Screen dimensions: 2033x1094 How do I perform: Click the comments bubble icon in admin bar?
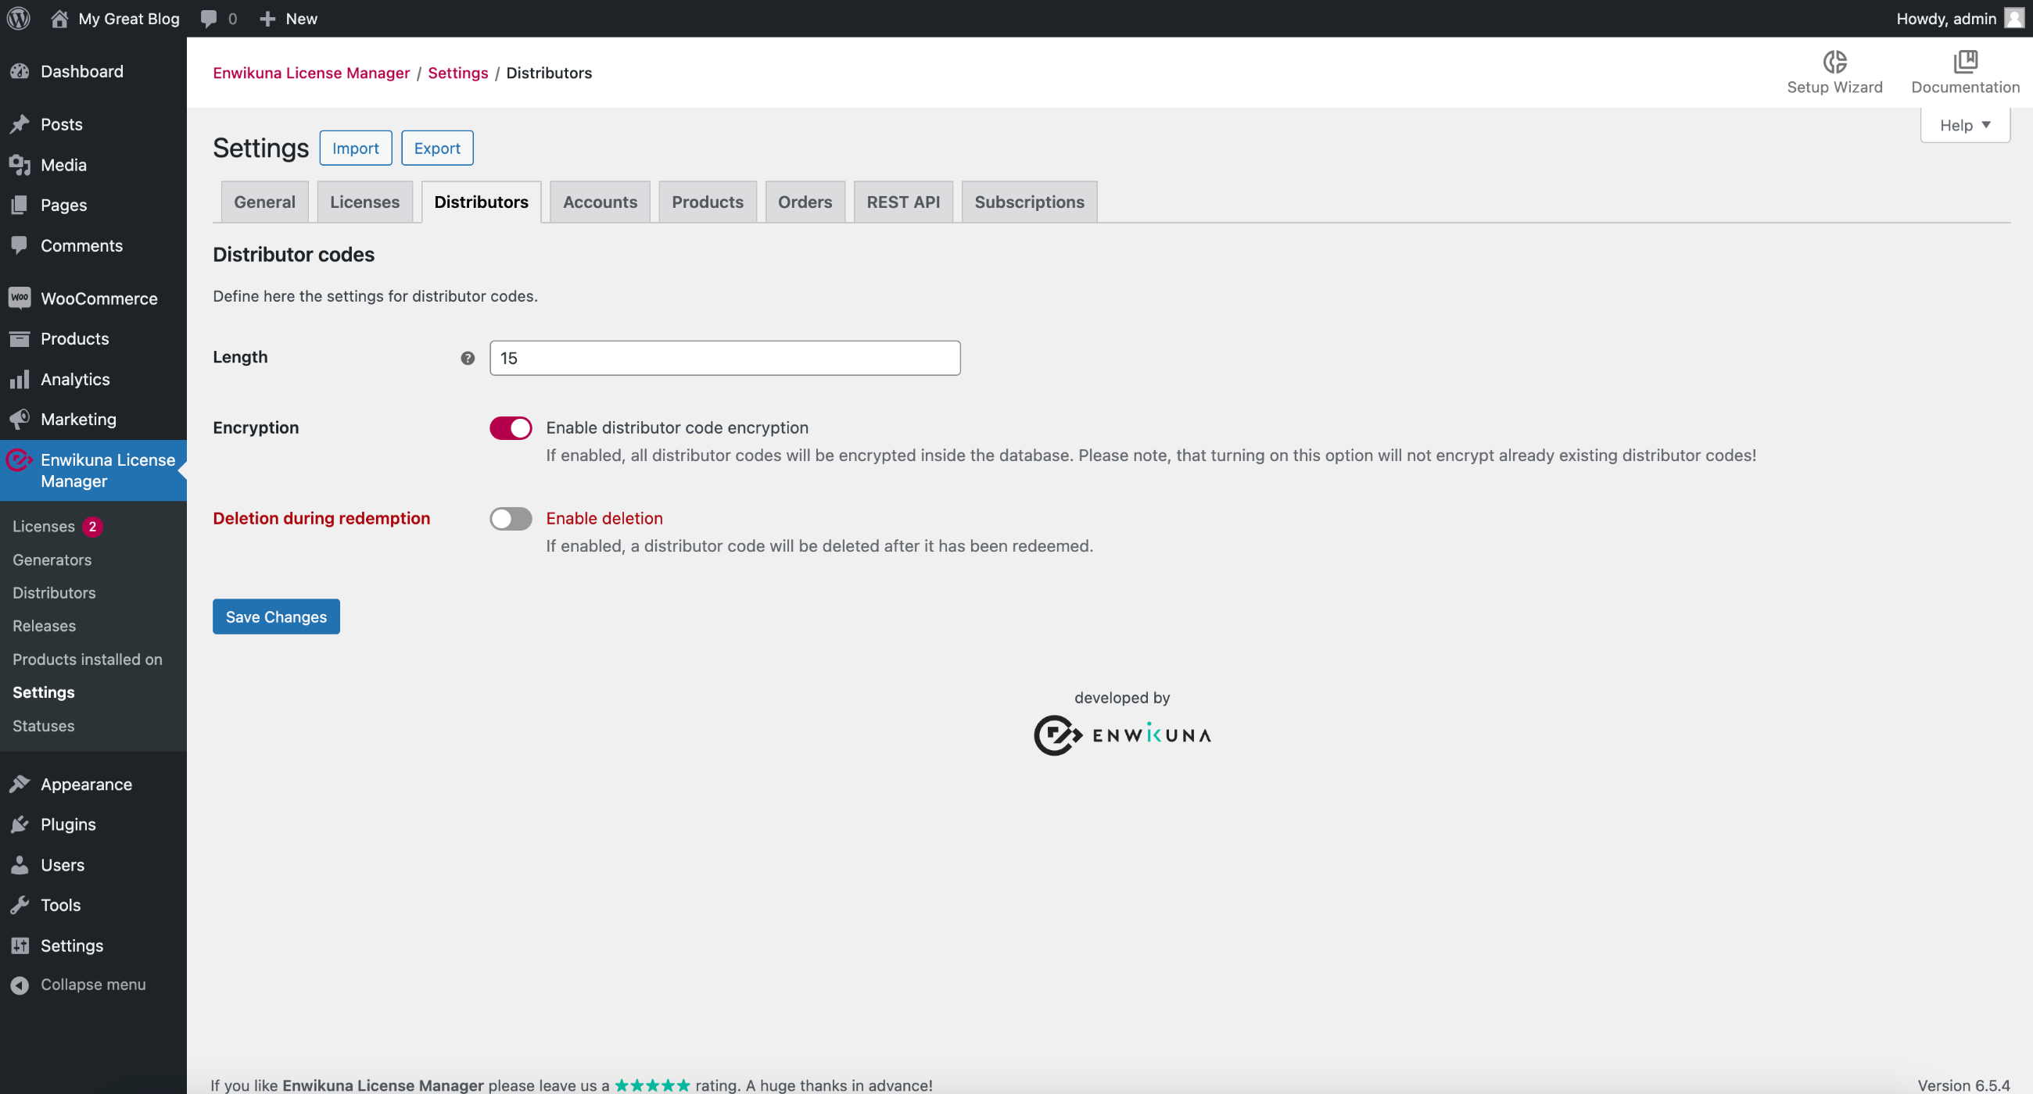coord(208,19)
